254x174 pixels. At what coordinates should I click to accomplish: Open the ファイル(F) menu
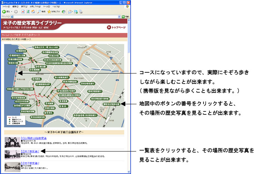click(x=6, y=7)
